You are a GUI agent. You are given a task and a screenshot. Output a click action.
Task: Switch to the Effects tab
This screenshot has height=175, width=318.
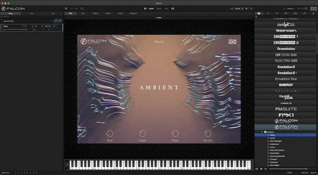[95, 13]
